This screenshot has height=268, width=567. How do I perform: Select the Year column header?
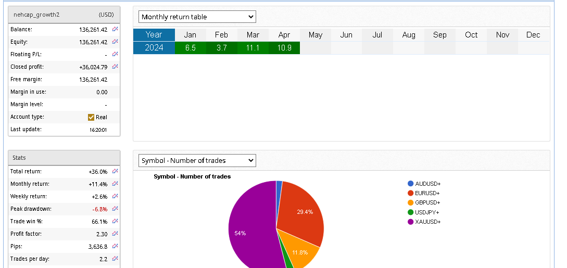pos(154,35)
